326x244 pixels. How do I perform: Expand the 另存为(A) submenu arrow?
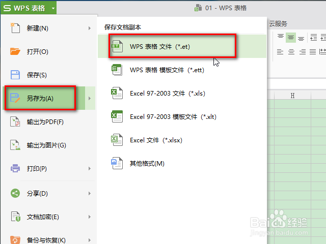(90, 98)
